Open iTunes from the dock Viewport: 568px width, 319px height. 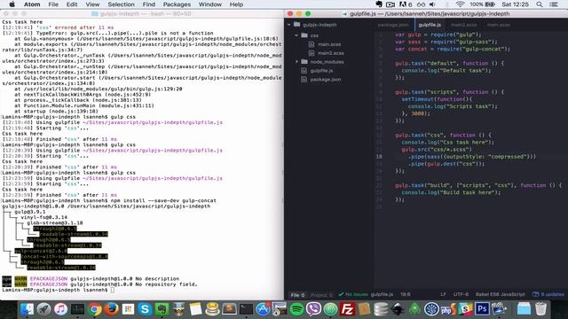[61, 309]
